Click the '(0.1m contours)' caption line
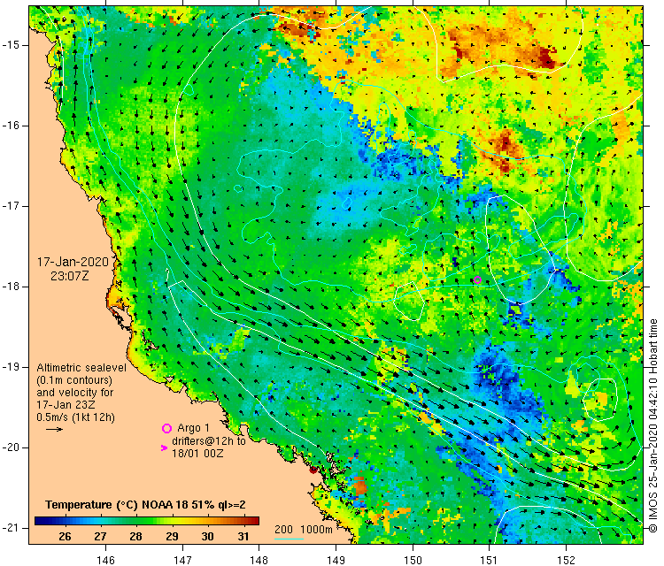Screen dimensions: 664x566 74,380
